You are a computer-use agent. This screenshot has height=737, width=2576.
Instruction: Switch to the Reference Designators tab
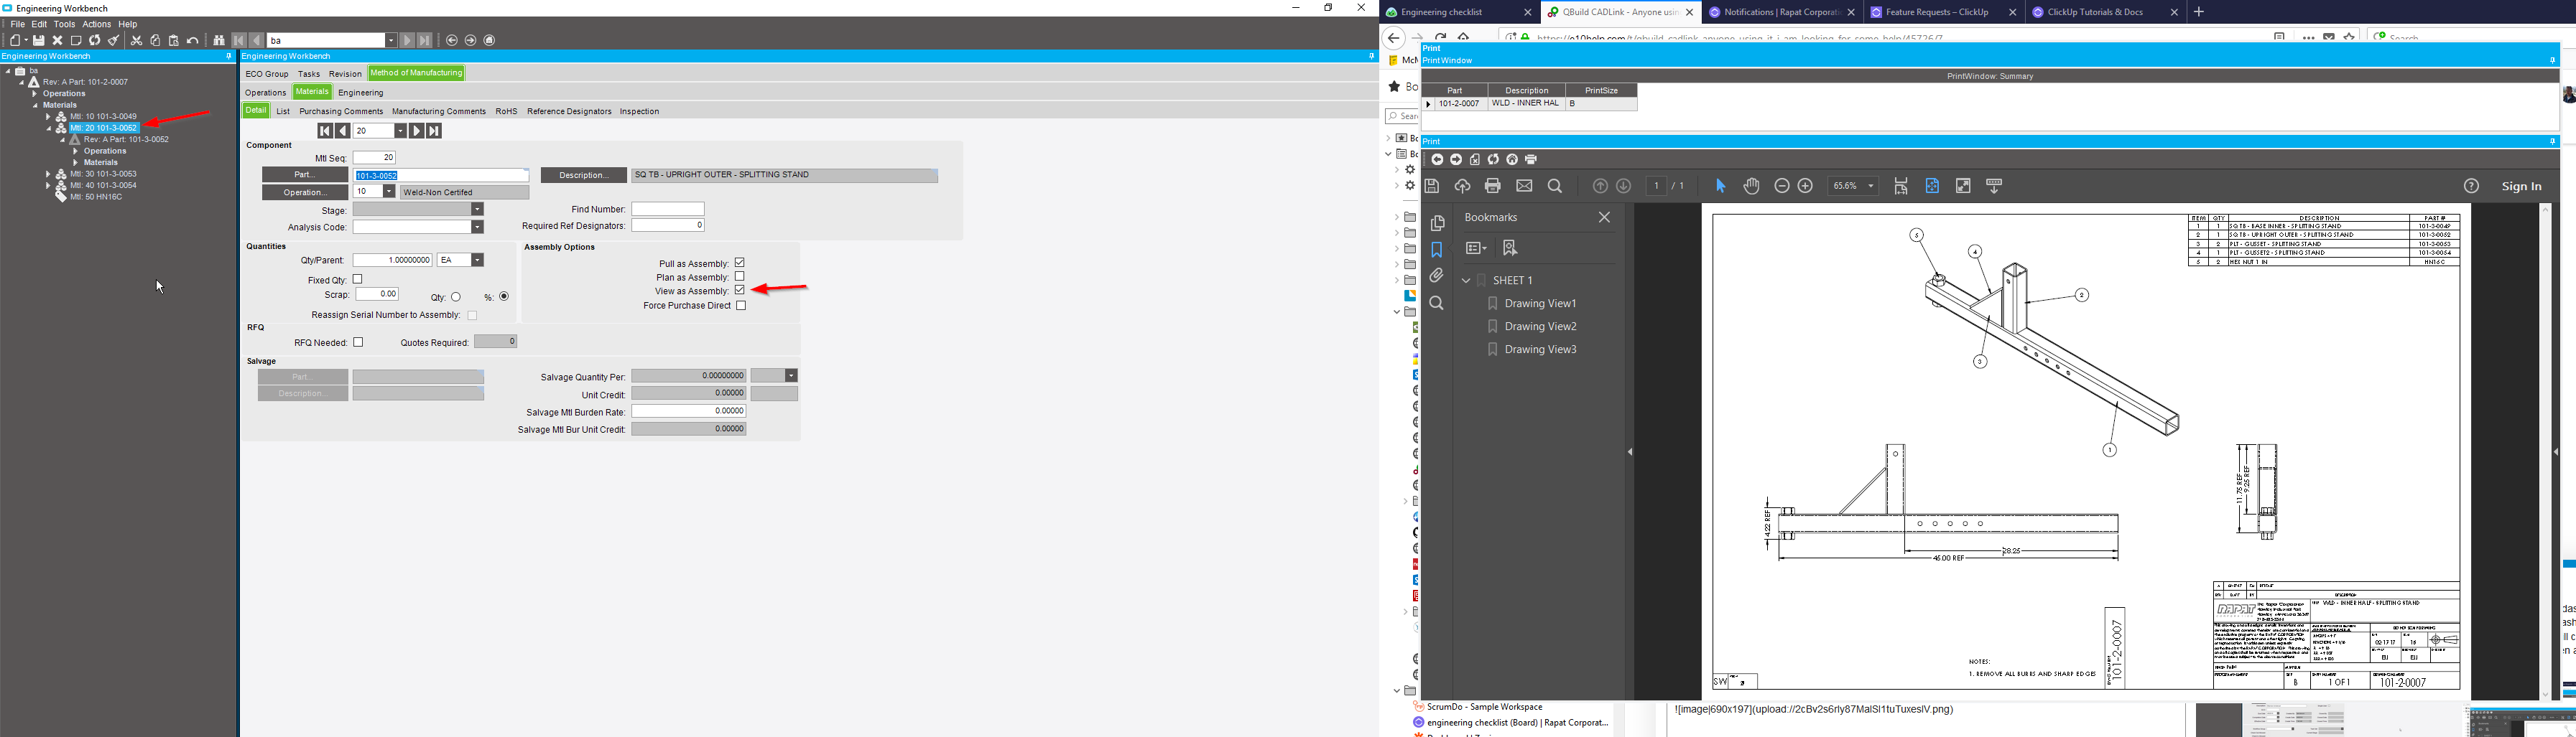click(569, 112)
